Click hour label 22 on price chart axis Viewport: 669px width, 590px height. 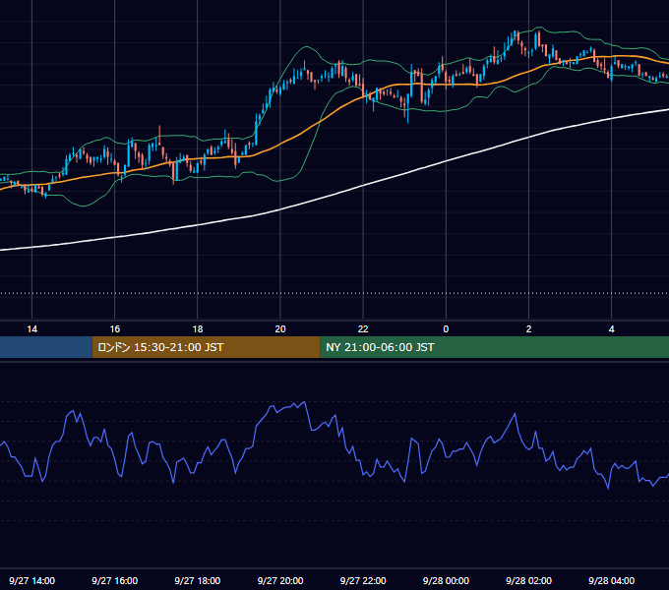pos(363,329)
